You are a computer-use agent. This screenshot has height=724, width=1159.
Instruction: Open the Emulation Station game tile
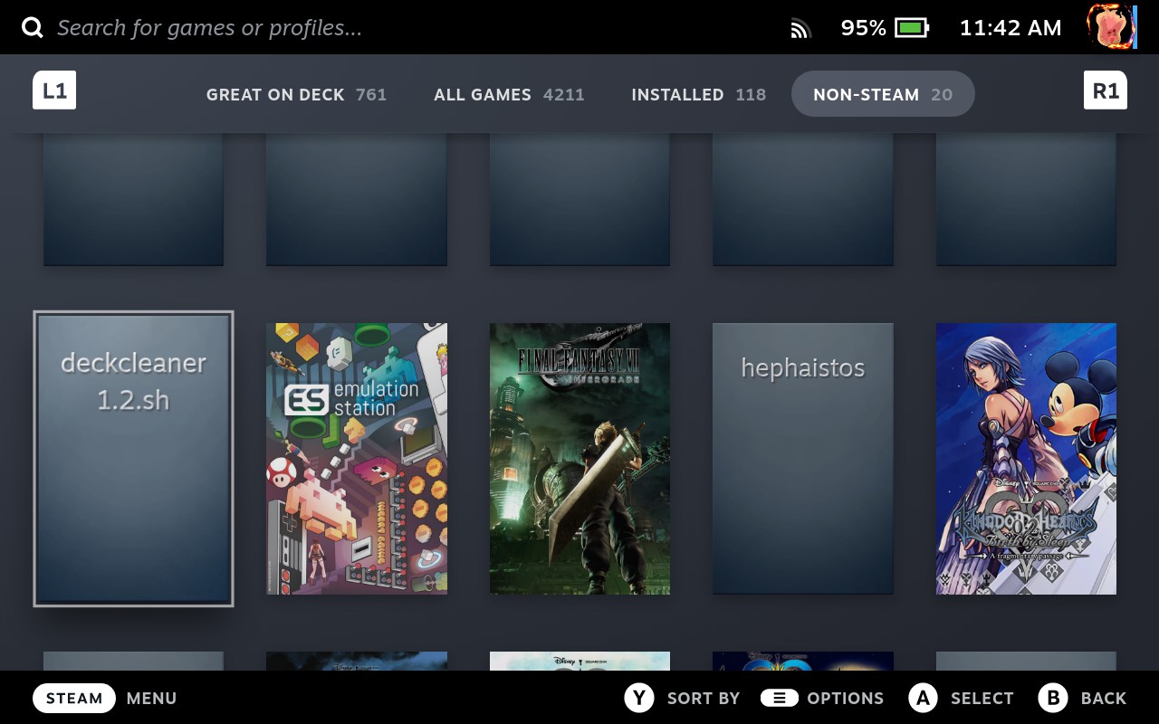(357, 459)
